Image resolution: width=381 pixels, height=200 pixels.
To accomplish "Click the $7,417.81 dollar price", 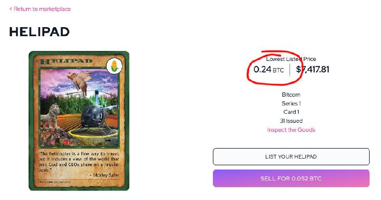I will pos(312,70).
